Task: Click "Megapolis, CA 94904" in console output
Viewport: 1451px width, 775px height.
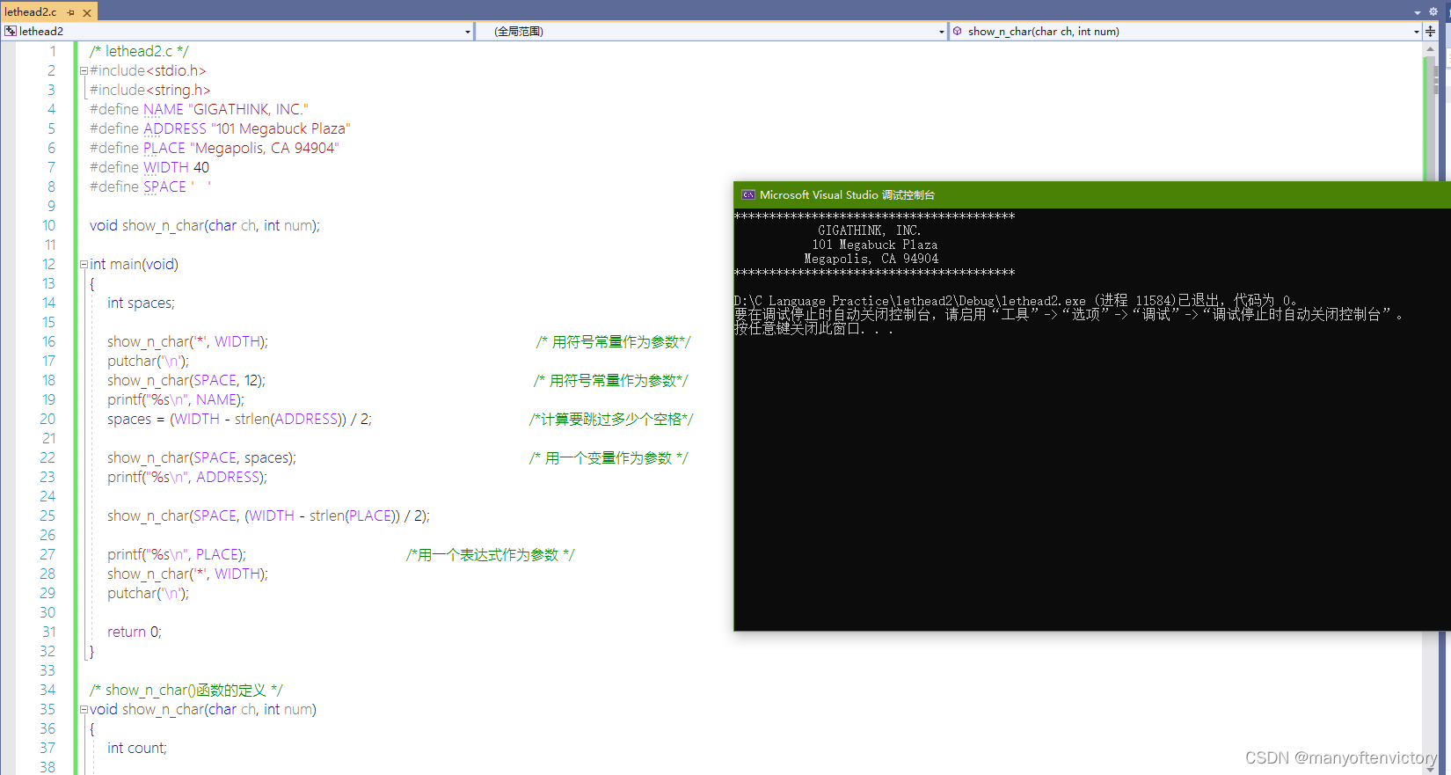Action: pos(871,259)
